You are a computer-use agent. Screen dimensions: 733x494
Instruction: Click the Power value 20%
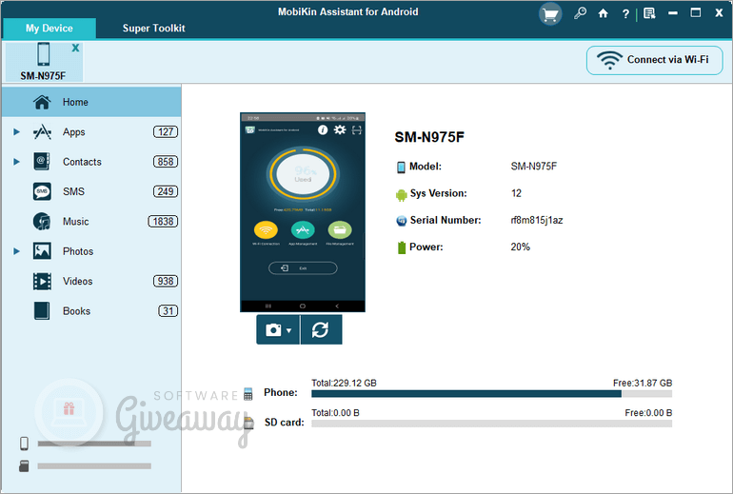point(521,247)
